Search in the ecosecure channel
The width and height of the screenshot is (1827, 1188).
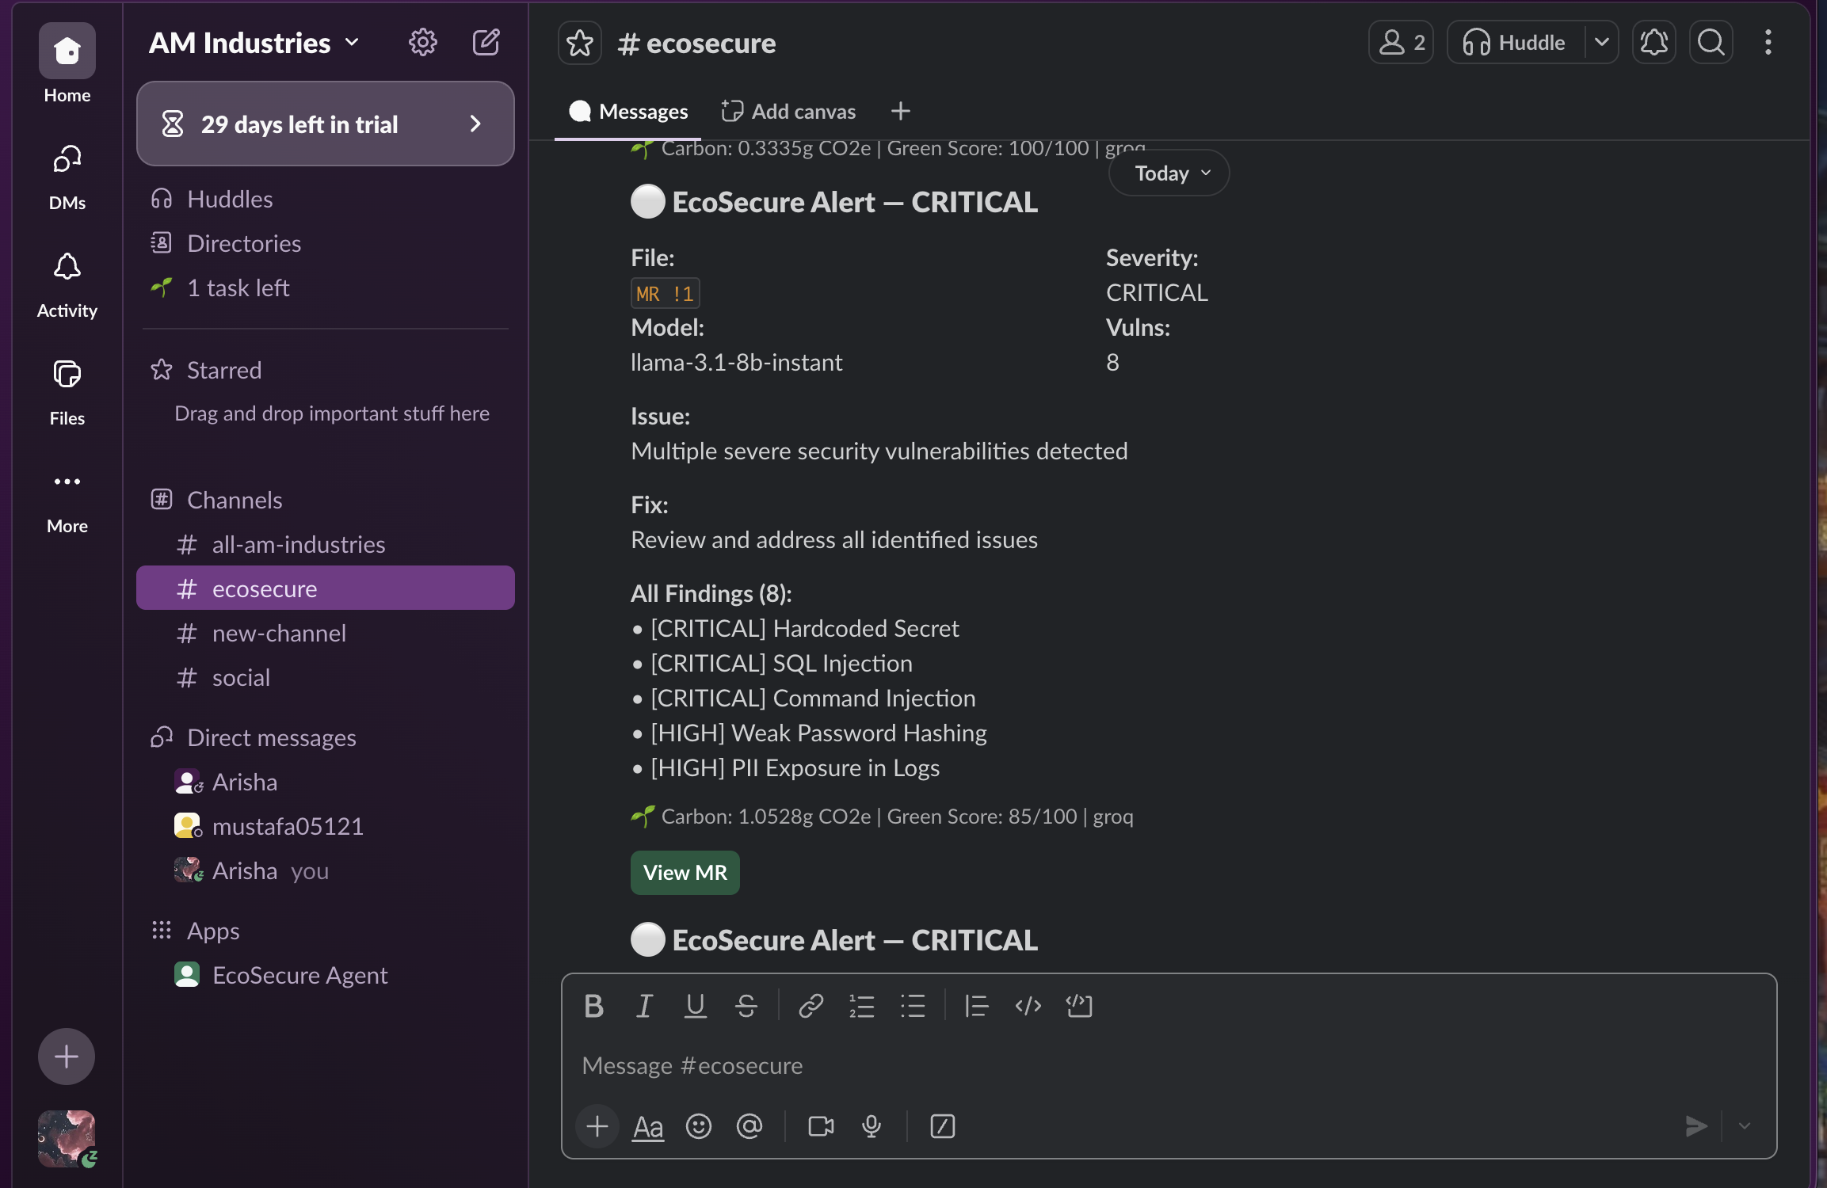click(1711, 43)
